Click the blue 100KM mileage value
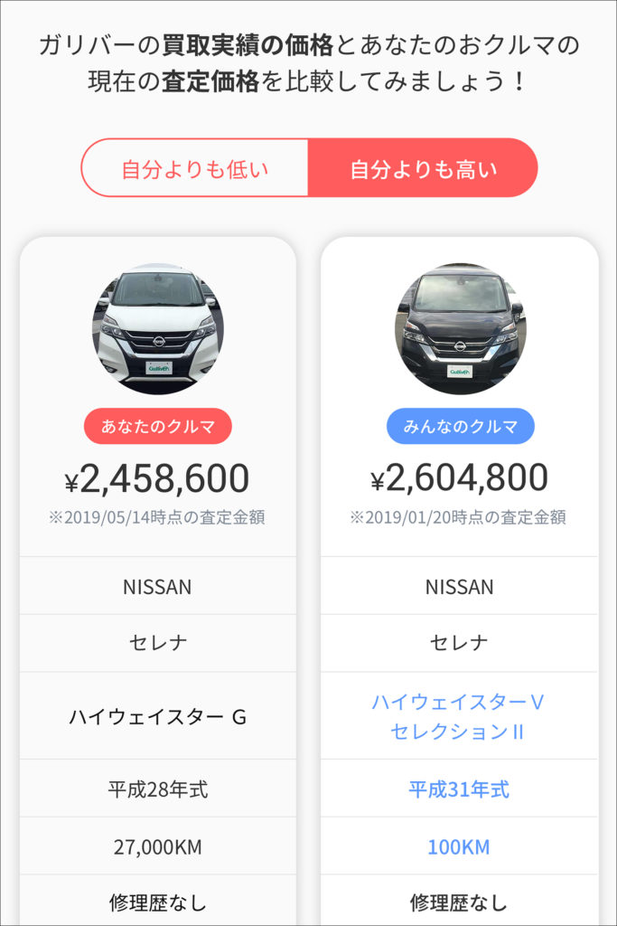This screenshot has height=926, width=617. pyautogui.click(x=459, y=846)
